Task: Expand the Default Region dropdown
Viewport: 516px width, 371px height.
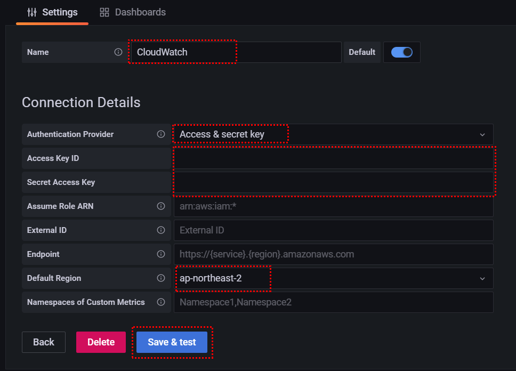Action: pyautogui.click(x=333, y=278)
